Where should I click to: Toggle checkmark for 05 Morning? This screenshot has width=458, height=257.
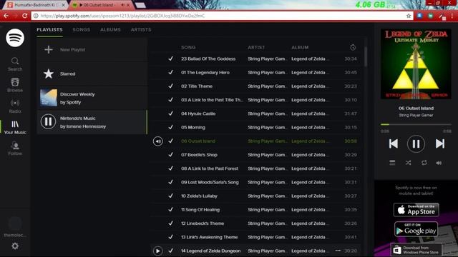170,127
